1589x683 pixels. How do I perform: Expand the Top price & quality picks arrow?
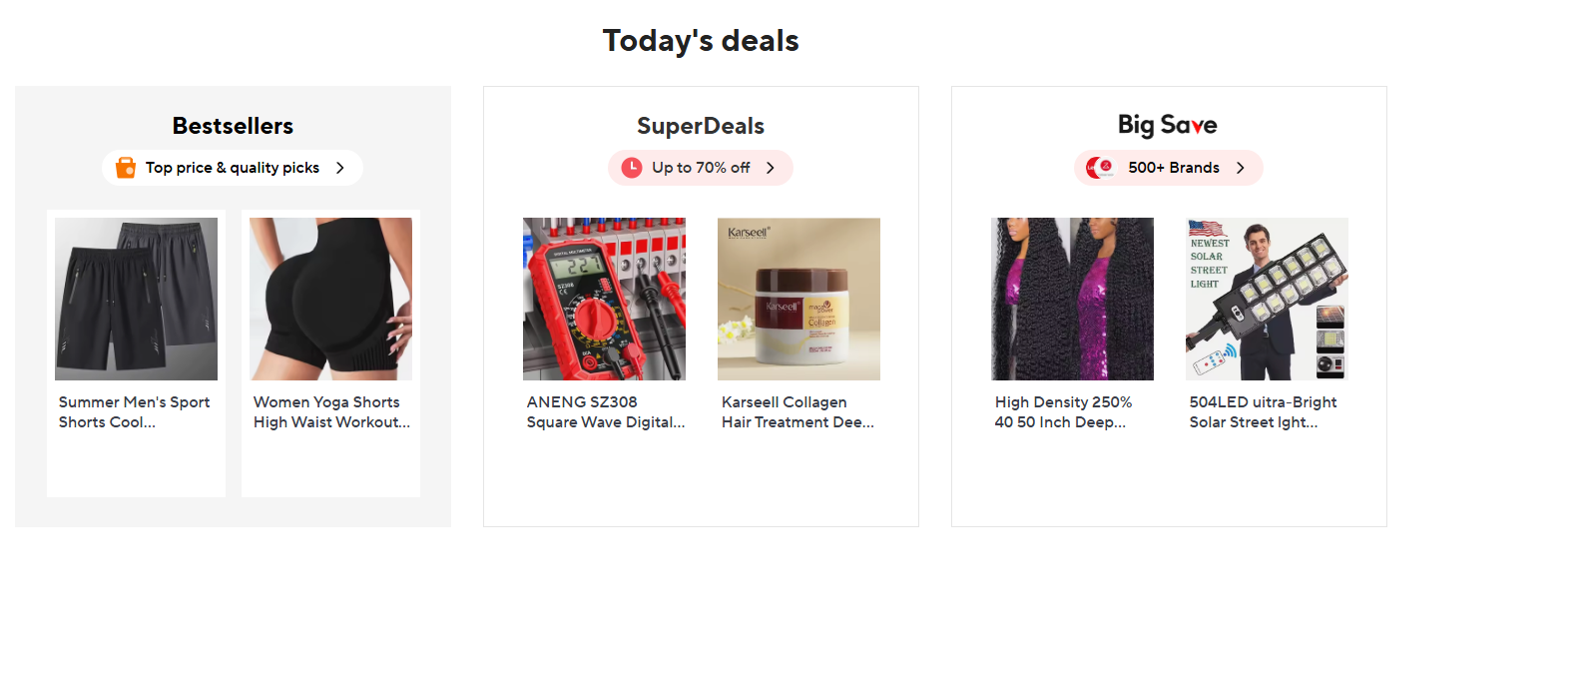[x=340, y=168]
